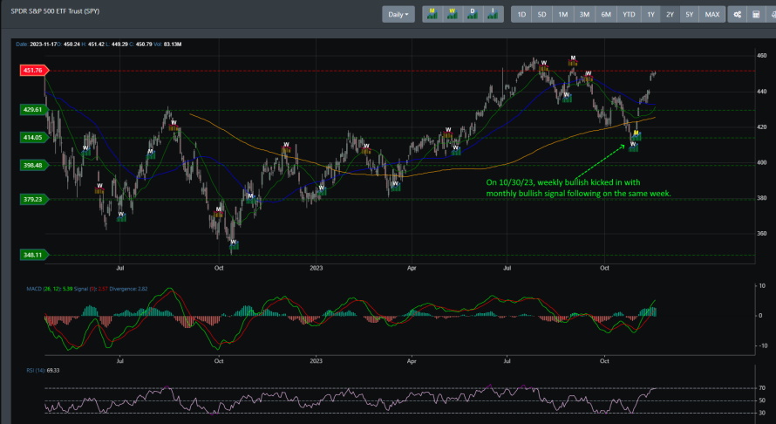The width and height of the screenshot is (776, 424).
Task: Set chart range to 5Y
Action: tap(690, 14)
